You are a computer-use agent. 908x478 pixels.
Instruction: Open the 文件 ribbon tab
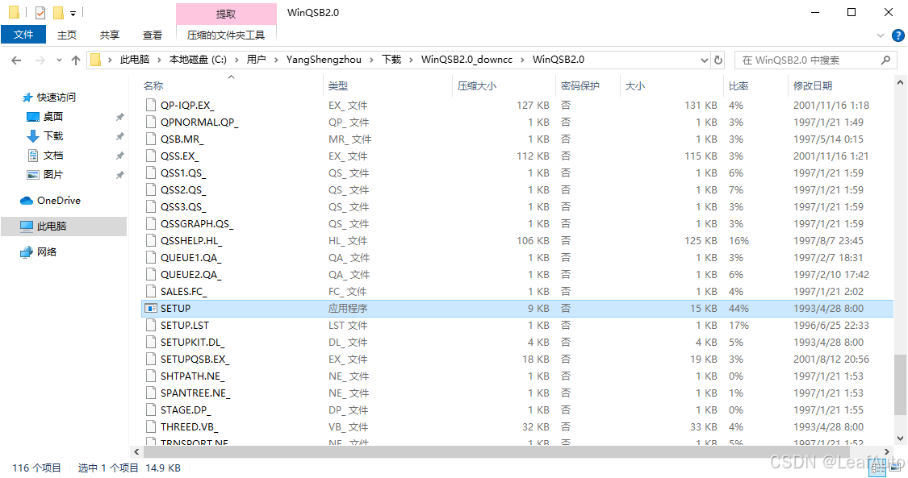click(x=23, y=35)
